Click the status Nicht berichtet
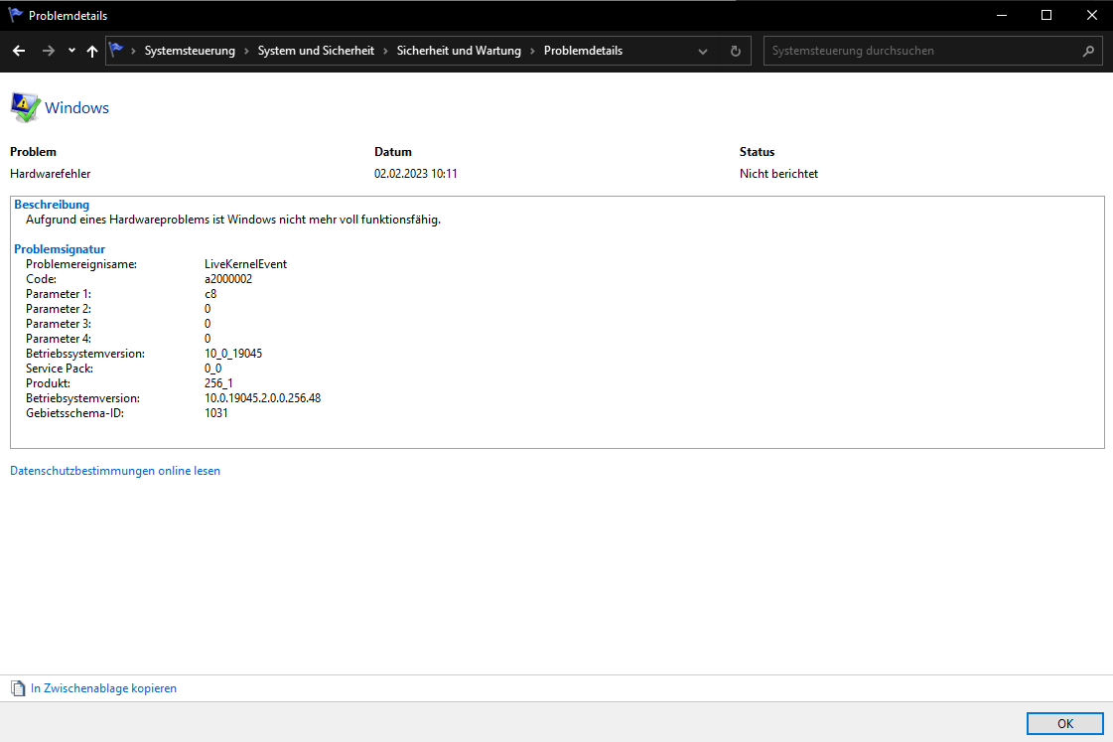The image size is (1113, 742). [x=778, y=174]
